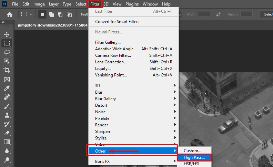Open the File menu
The image size is (273, 167).
(x=15, y=4)
